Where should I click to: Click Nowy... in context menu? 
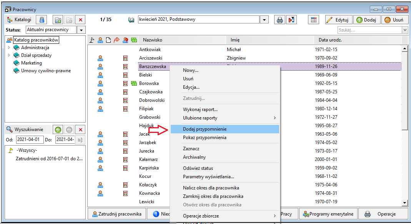pos(225,70)
